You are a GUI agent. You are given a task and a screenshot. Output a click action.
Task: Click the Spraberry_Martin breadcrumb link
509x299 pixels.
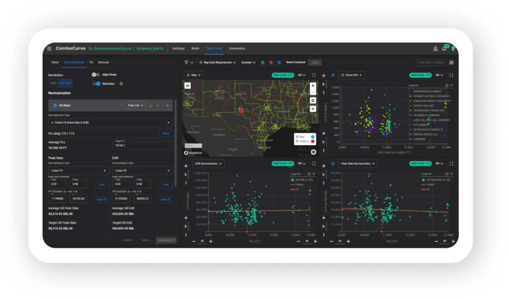(150, 48)
